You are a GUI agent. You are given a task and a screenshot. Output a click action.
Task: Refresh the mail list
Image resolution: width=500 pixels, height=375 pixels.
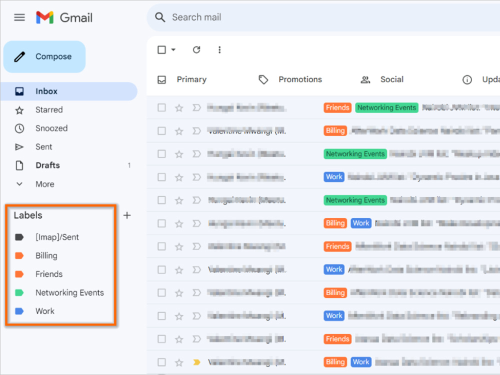click(196, 49)
